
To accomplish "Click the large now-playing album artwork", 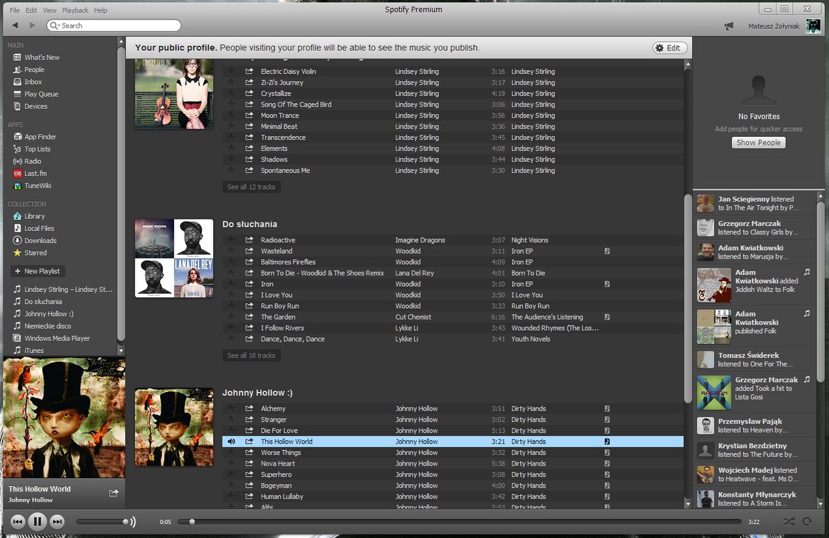I will 64,418.
